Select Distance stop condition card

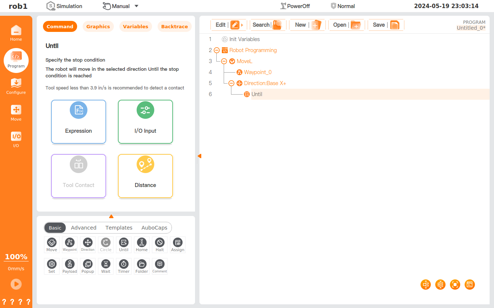point(145,176)
